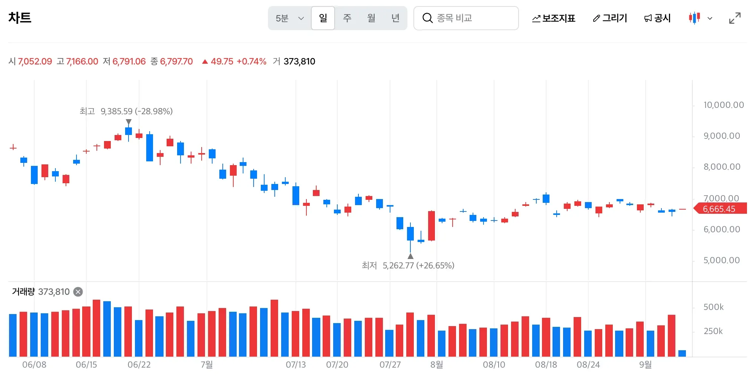Click the 최고 high marker triangle
753x377 pixels.
click(x=129, y=122)
